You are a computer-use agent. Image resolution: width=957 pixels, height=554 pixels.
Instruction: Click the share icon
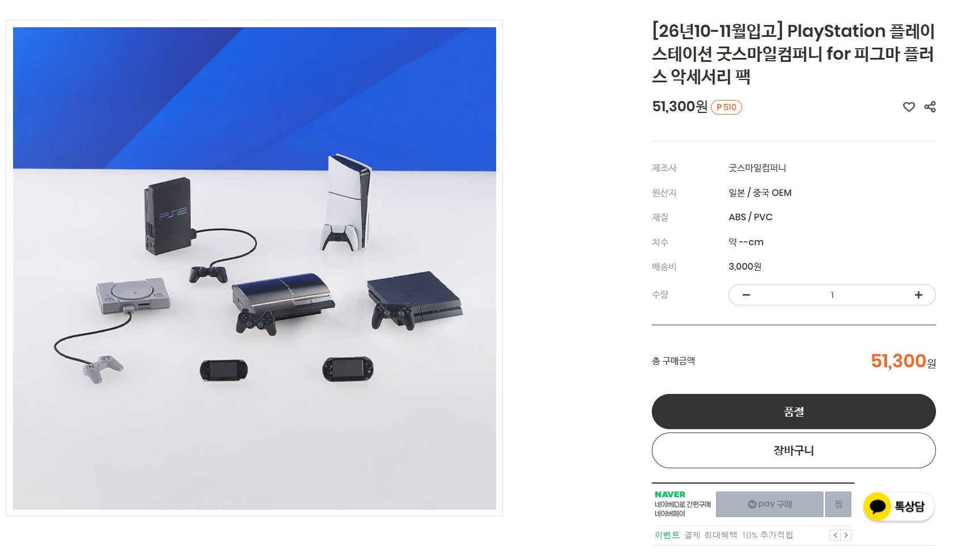click(930, 107)
